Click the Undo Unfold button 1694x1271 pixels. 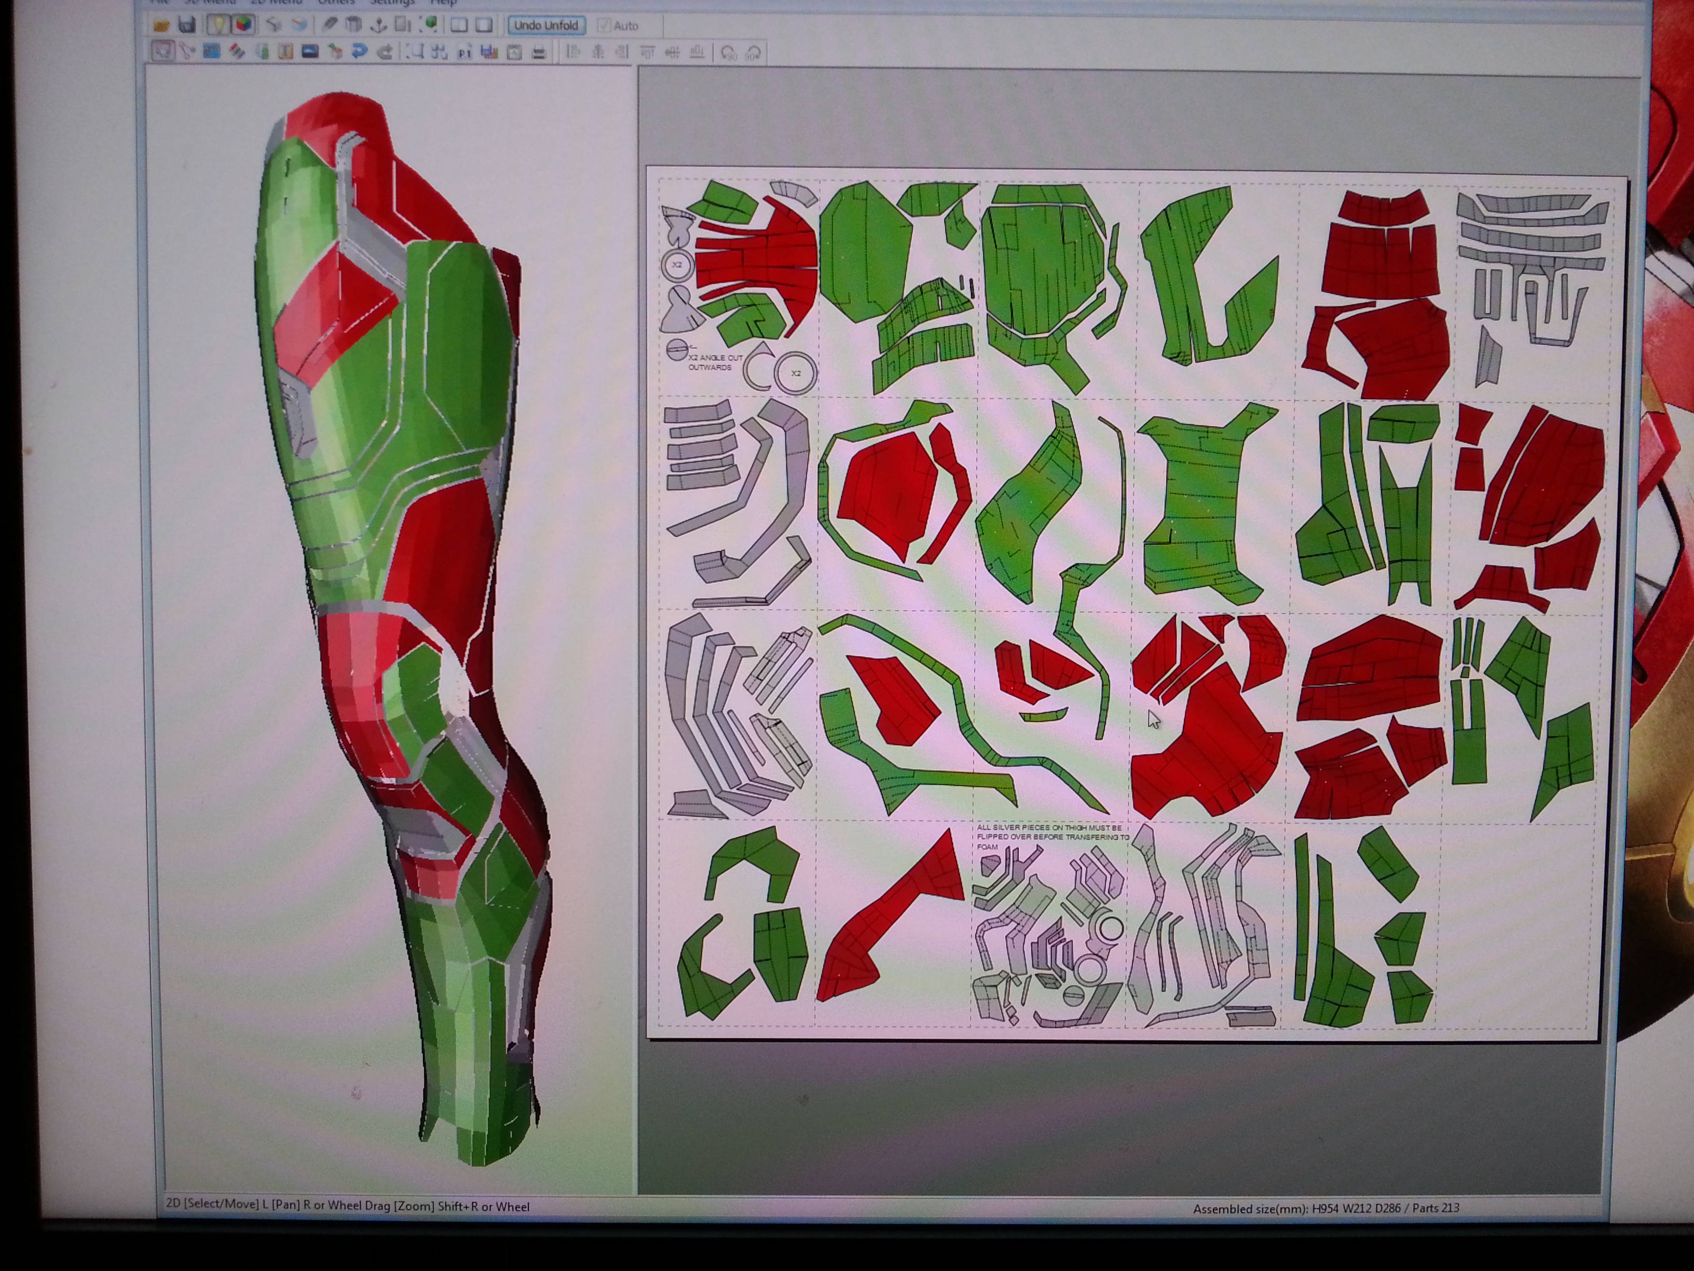point(547,25)
